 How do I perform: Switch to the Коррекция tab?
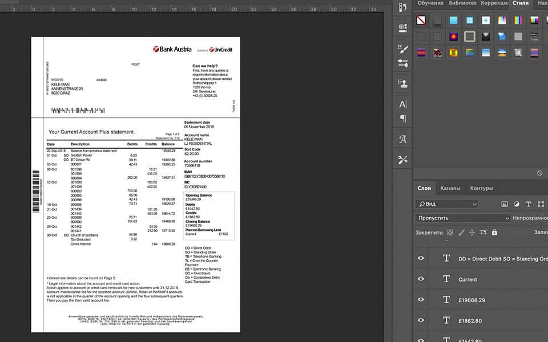pos(494,3)
